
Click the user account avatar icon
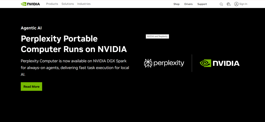(x=236, y=4)
